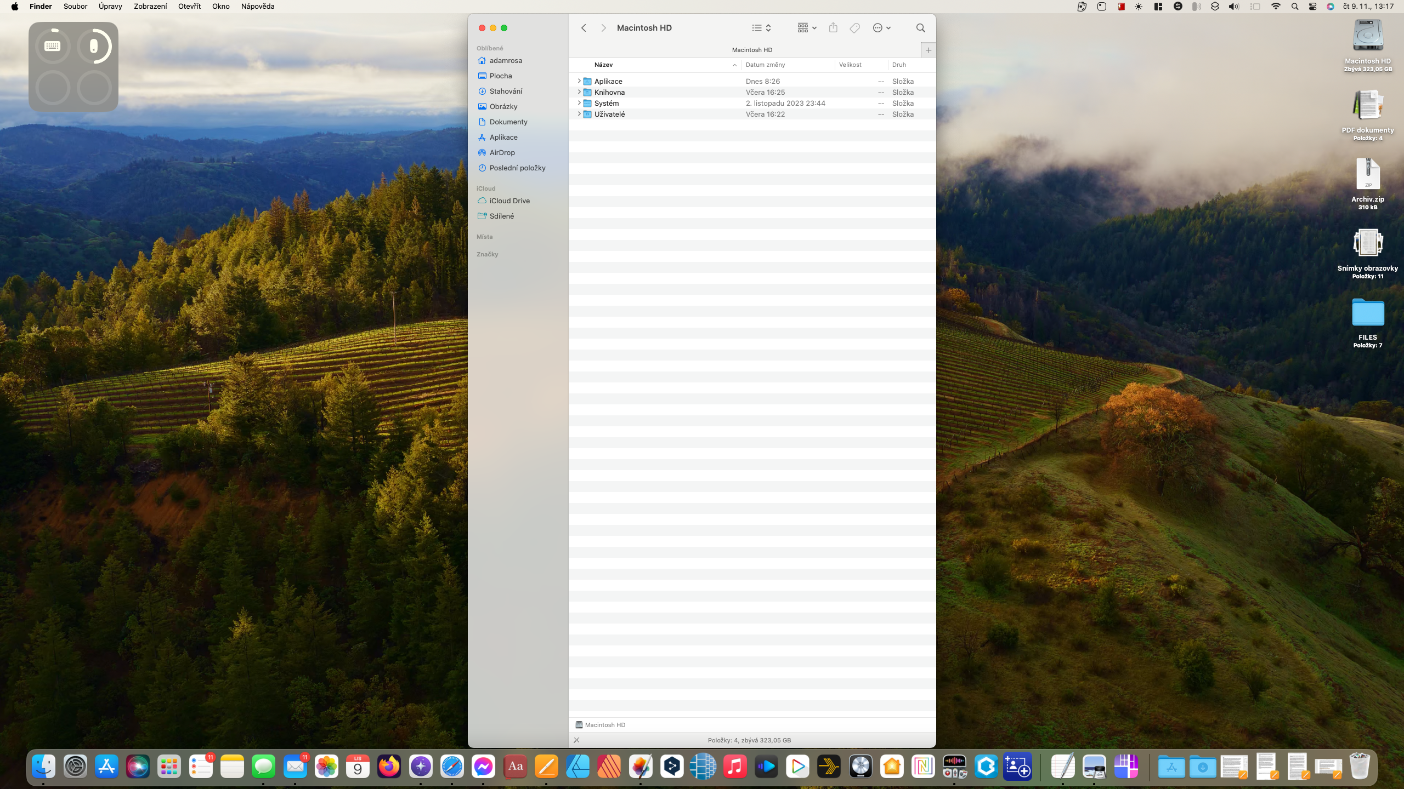Select Stahování in the sidebar
Screen dimensions: 1404x789
tap(505, 91)
